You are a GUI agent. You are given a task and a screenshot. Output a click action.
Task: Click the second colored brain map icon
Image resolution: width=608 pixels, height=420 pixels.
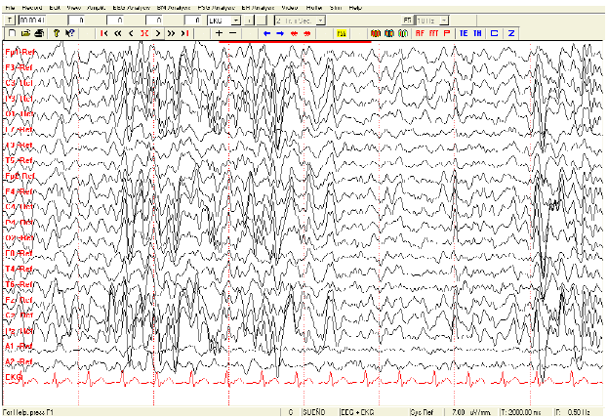click(389, 33)
